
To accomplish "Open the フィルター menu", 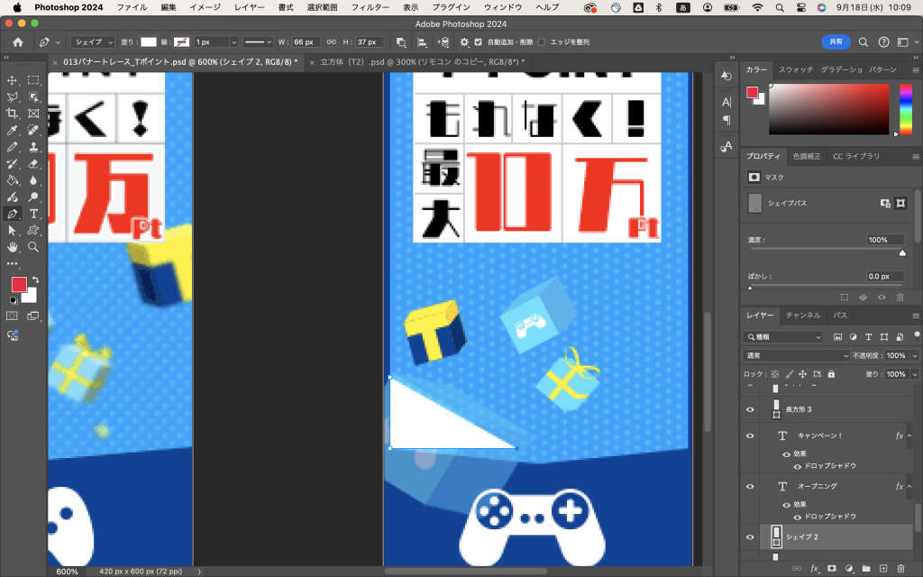I will point(370,7).
